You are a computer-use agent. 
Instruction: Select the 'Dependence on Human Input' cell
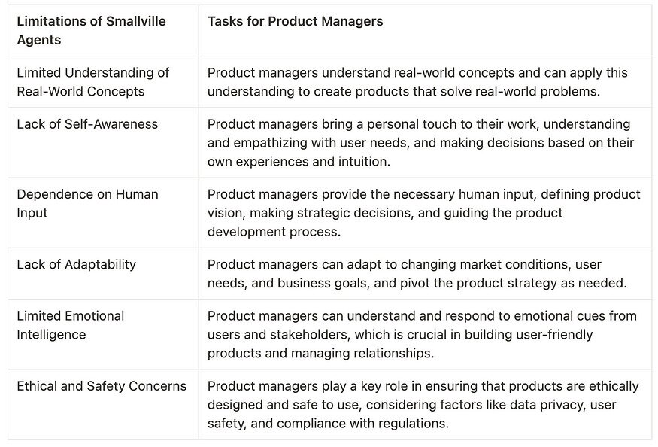pyautogui.click(x=87, y=203)
